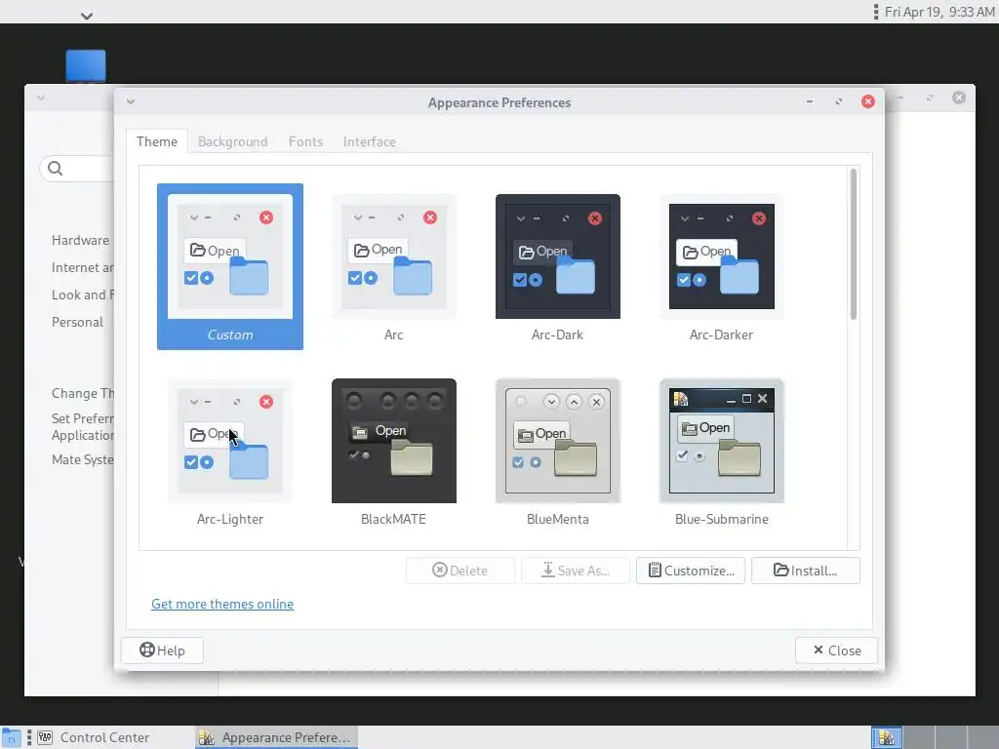Select the Custom theme thumbnail
Image resolution: width=999 pixels, height=749 pixels.
(230, 266)
